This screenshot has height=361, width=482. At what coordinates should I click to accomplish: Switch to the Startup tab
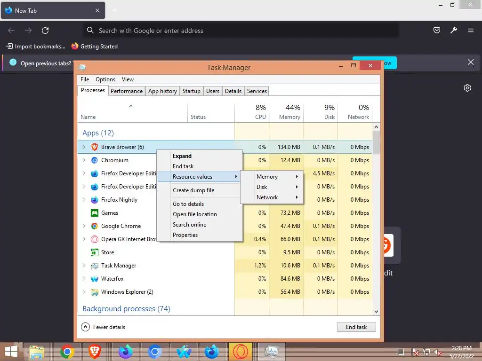[191, 91]
